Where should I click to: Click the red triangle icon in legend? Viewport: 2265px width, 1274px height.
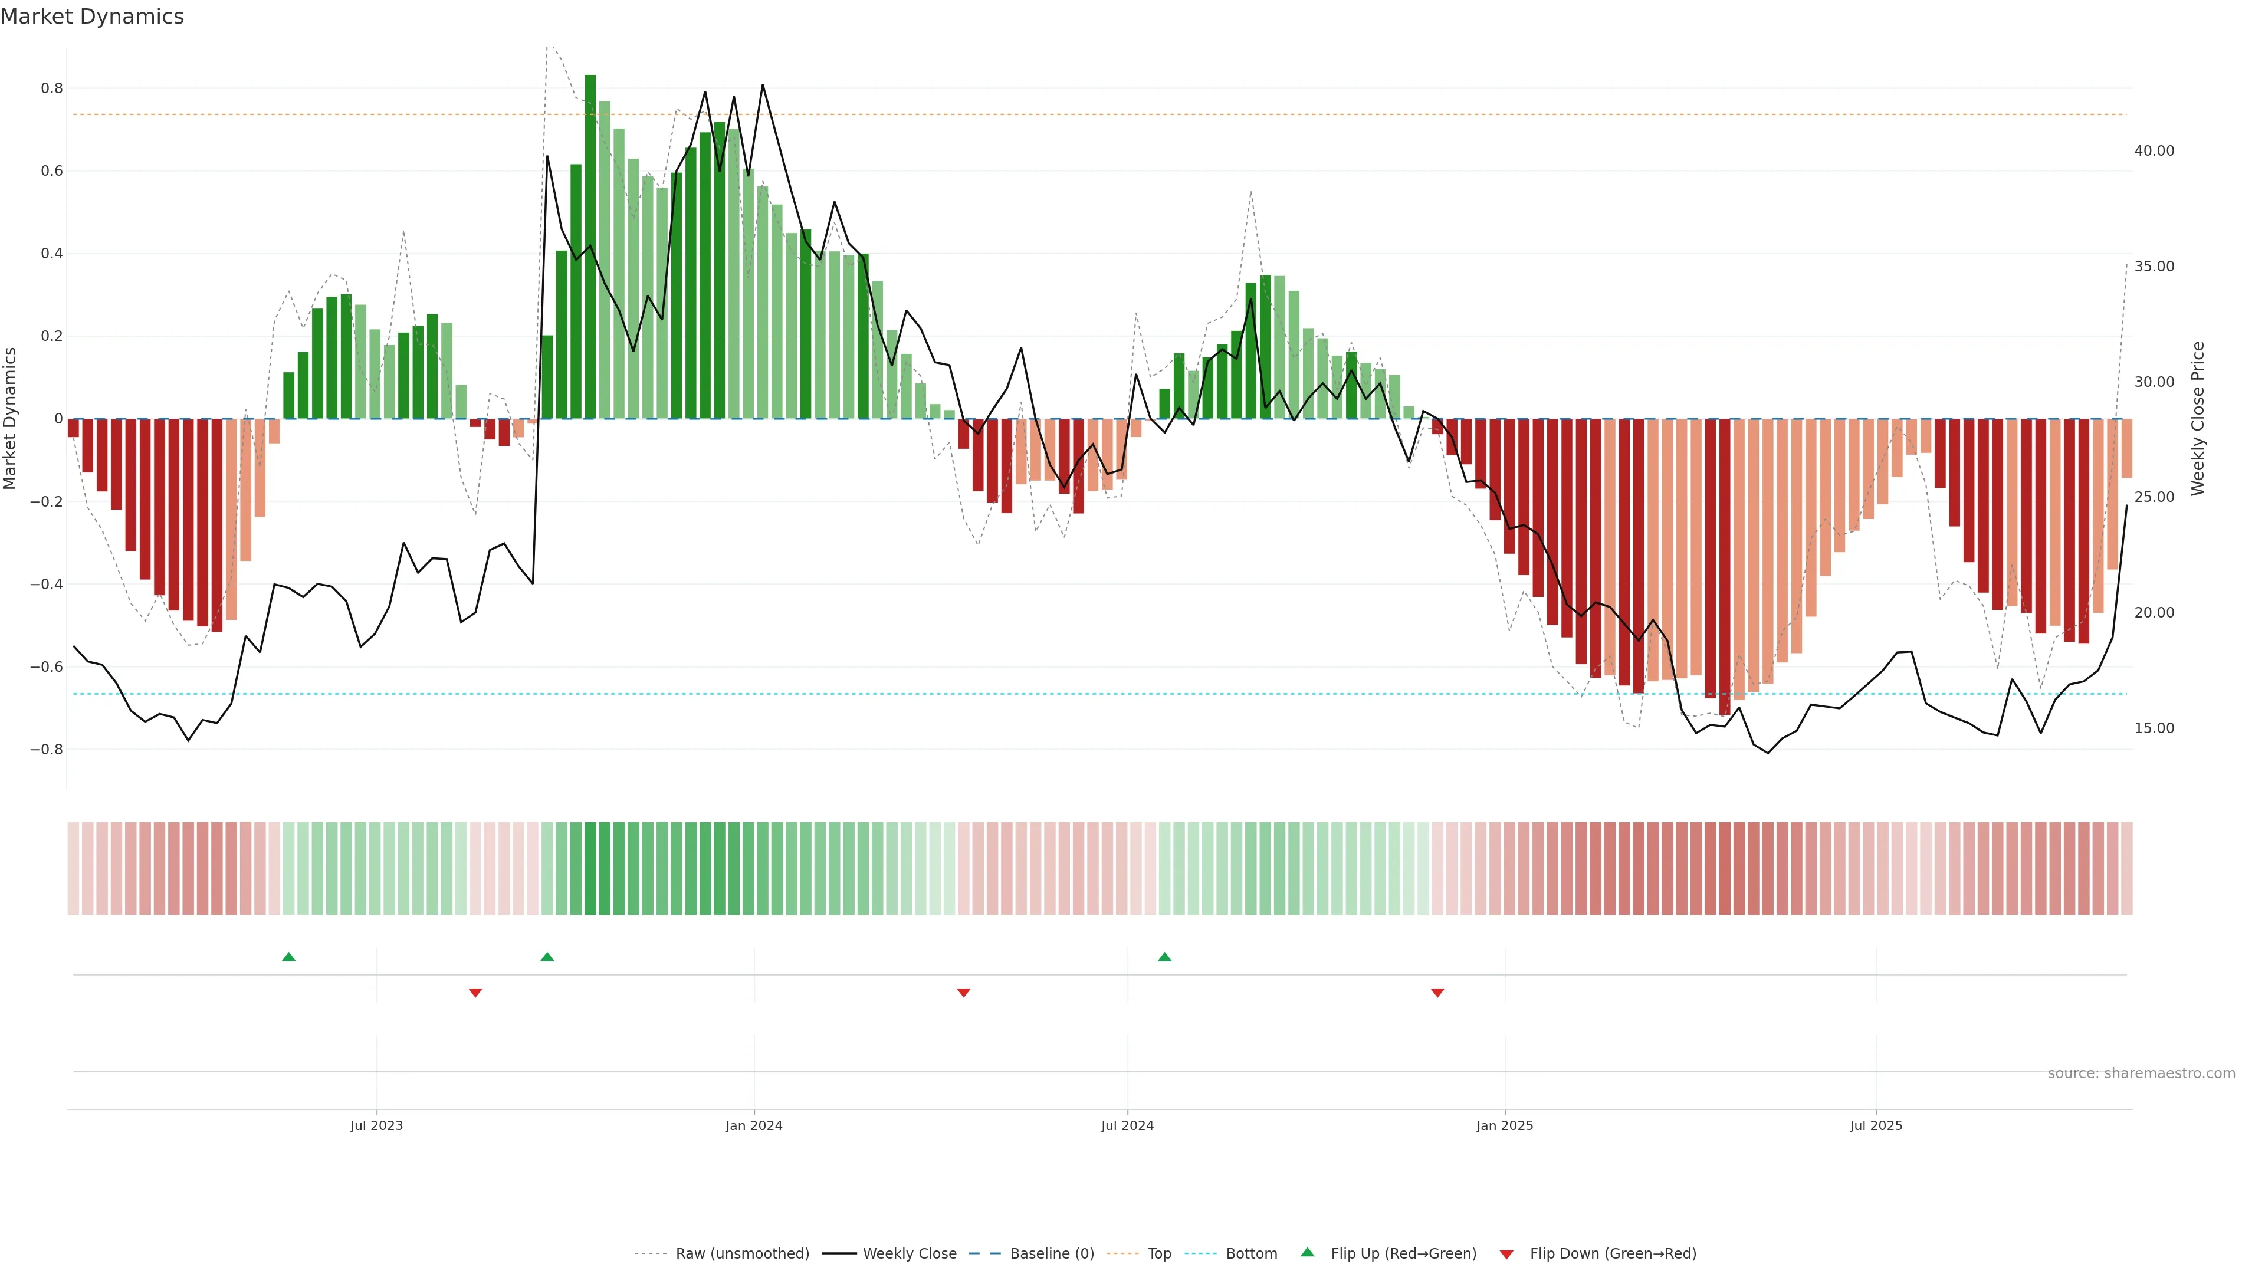pos(1506,1255)
